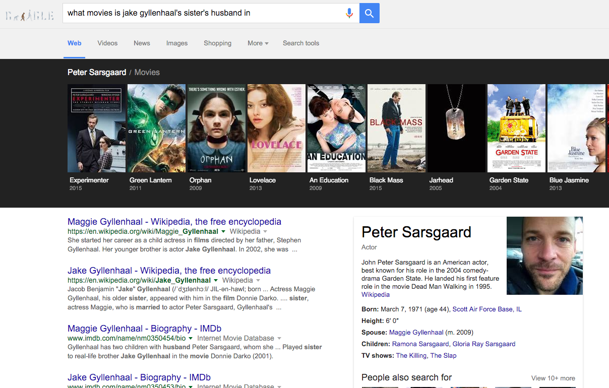Open Jake Gyllenhaal Biography IMDb result
The image size is (609, 388).
tap(139, 377)
